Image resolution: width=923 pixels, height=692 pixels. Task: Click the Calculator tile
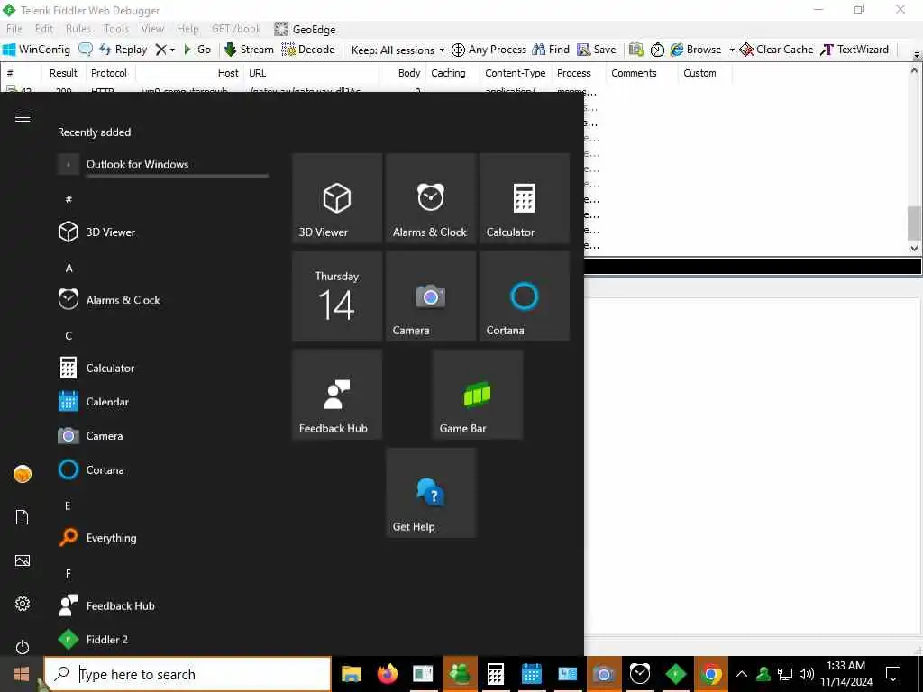pyautogui.click(x=525, y=198)
